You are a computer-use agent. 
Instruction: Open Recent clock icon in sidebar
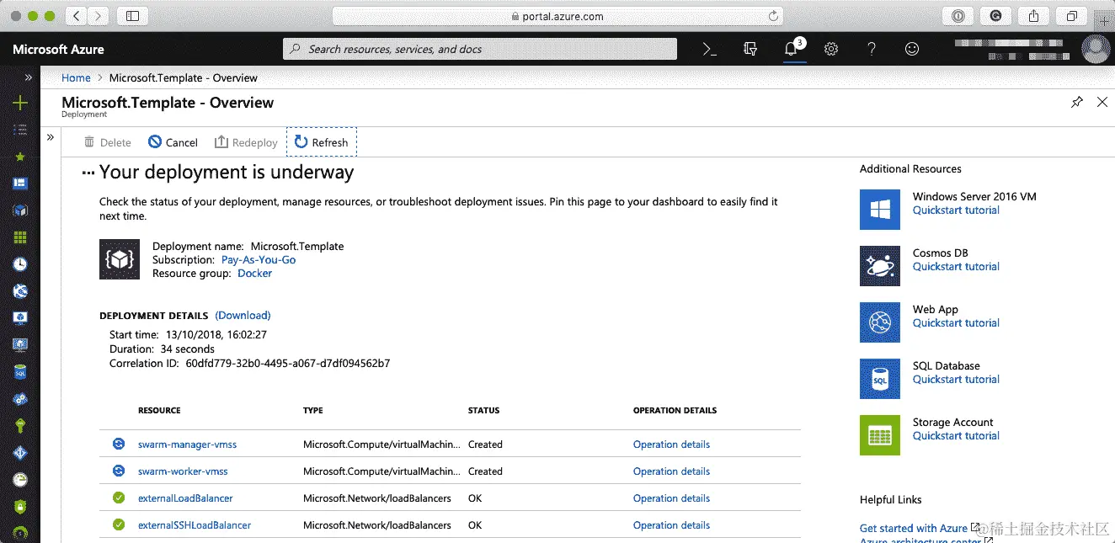pos(20,264)
